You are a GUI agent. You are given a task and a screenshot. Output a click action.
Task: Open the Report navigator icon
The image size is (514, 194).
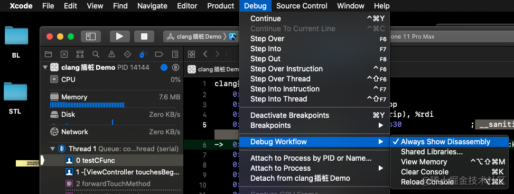coord(175,54)
